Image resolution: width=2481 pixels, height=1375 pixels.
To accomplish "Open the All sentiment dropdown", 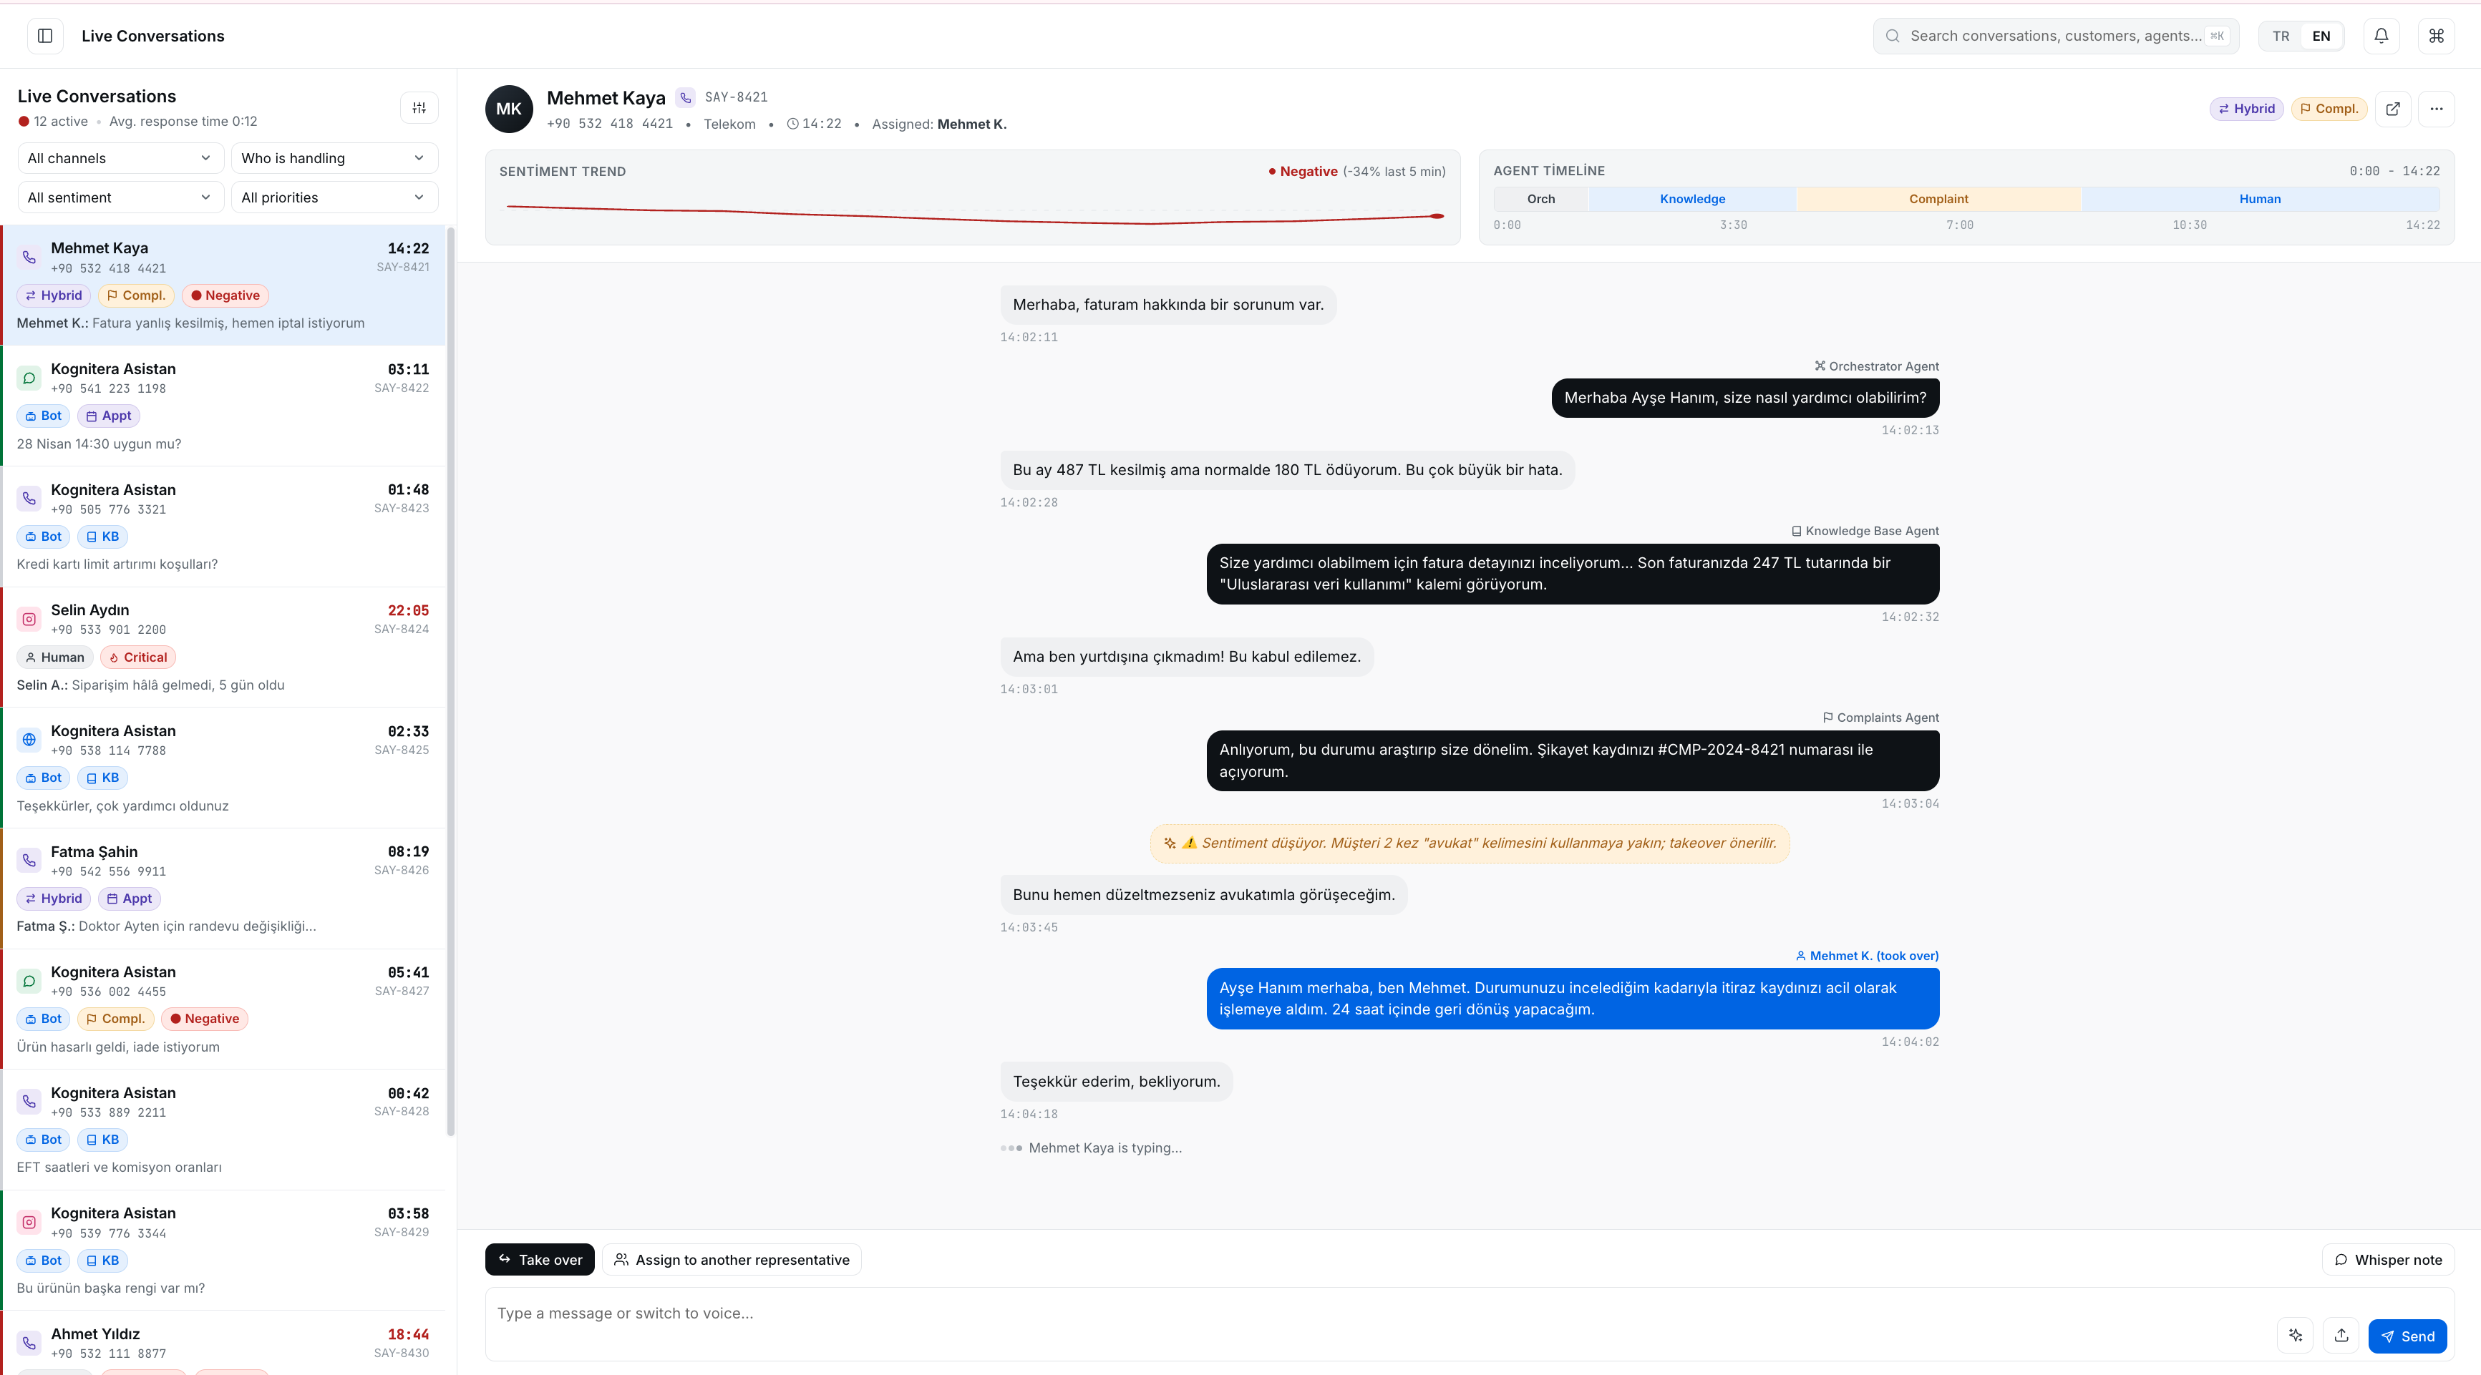I will point(120,197).
